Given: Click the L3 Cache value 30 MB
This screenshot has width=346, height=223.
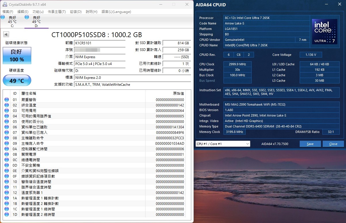Looking at the screenshot, I should [x=320, y=81].
